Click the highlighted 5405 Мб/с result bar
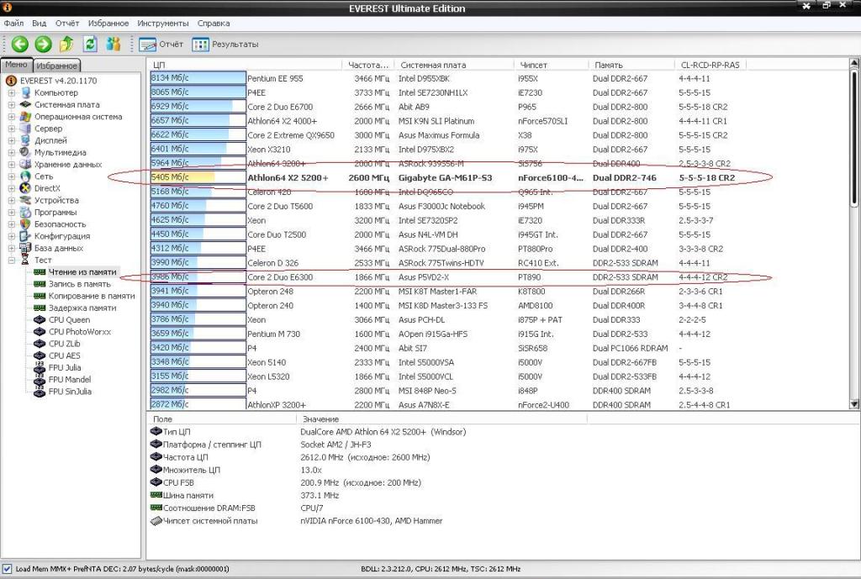 pos(198,178)
